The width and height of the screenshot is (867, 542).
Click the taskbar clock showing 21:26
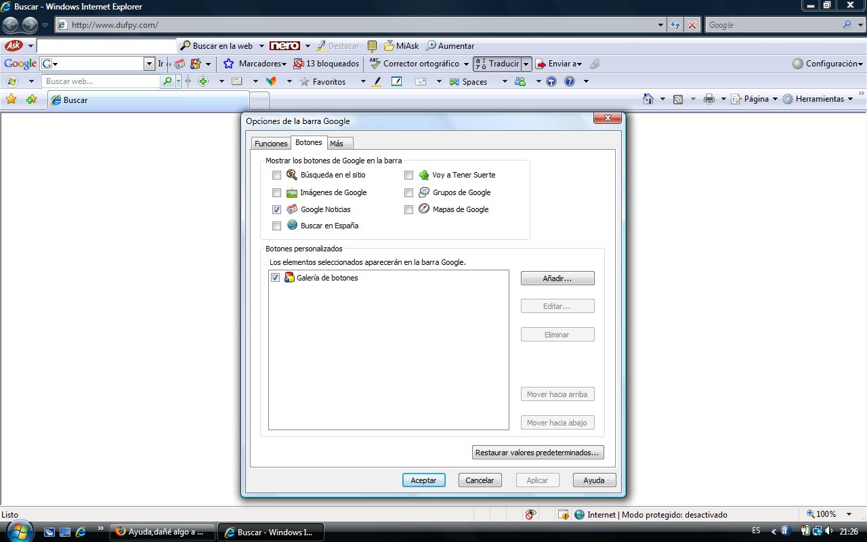tap(849, 532)
